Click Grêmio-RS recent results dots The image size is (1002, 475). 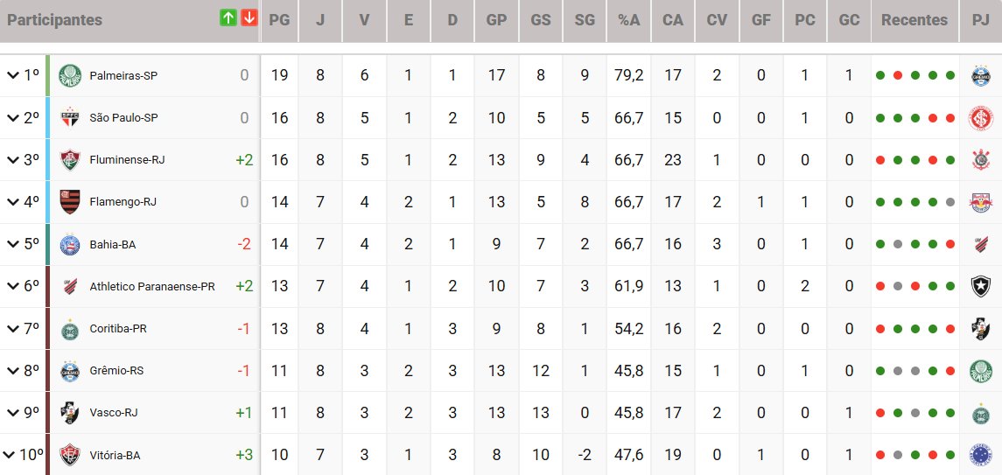(914, 371)
